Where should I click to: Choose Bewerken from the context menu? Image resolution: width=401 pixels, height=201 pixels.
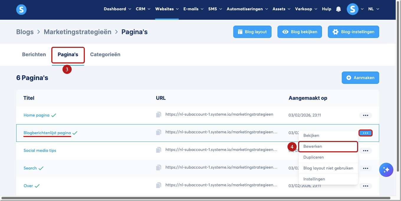(x=328, y=147)
